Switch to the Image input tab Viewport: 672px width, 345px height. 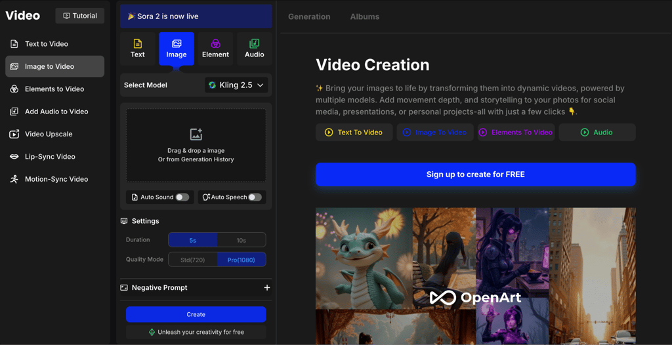click(x=177, y=49)
